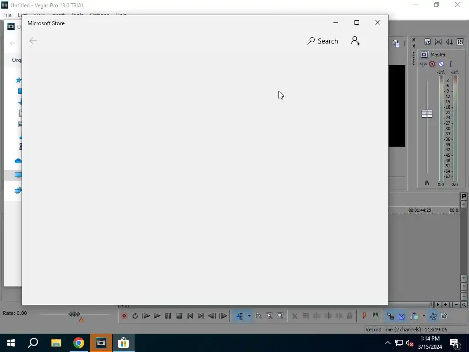Open the Auto Ripple mode dropdown arrow
The width and height of the screenshot is (469, 352).
click(424, 316)
